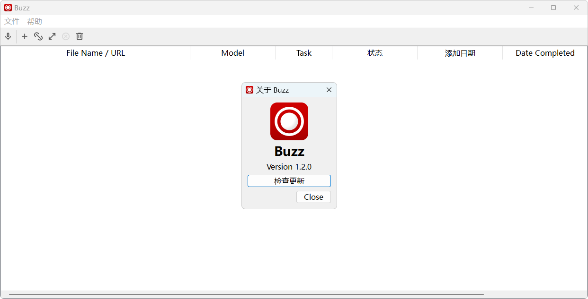Add a new file with plus icon
This screenshot has width=588, height=299.
point(25,36)
